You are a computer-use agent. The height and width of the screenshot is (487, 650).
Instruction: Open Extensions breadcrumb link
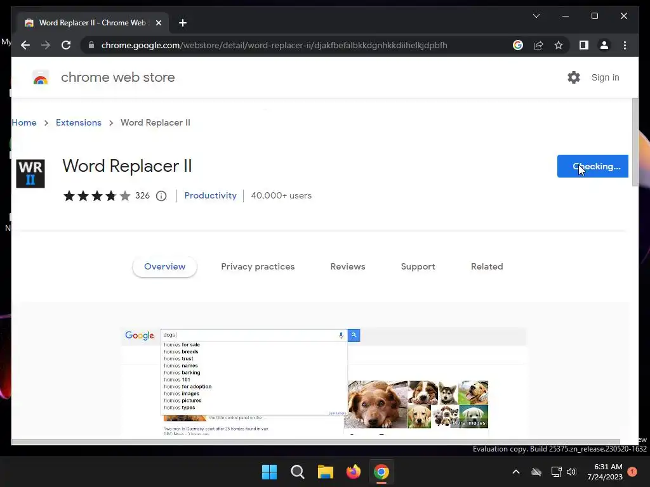[79, 122]
